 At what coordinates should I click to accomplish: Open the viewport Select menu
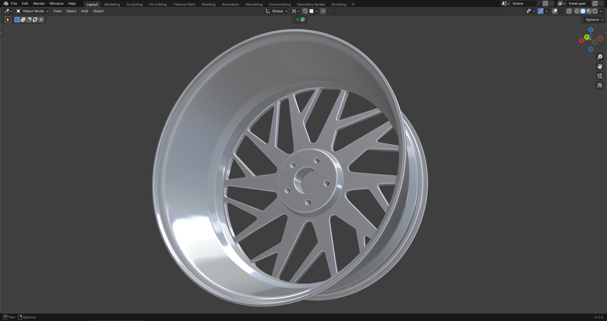point(71,11)
